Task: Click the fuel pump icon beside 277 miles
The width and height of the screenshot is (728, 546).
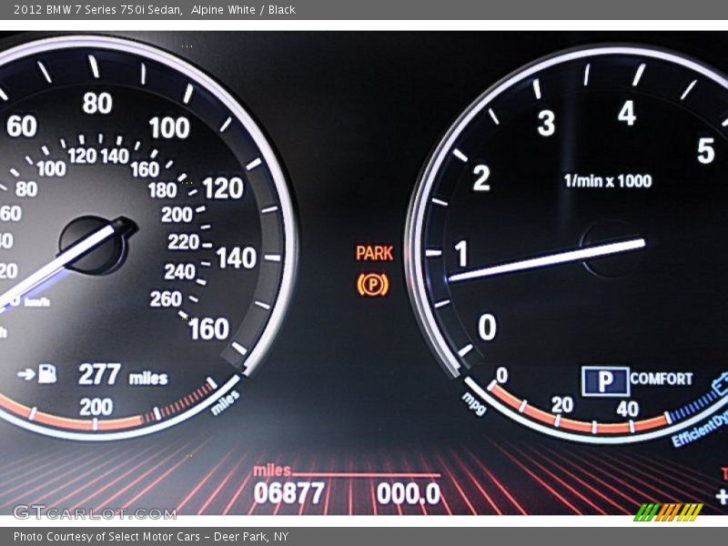Action: pyautogui.click(x=47, y=373)
